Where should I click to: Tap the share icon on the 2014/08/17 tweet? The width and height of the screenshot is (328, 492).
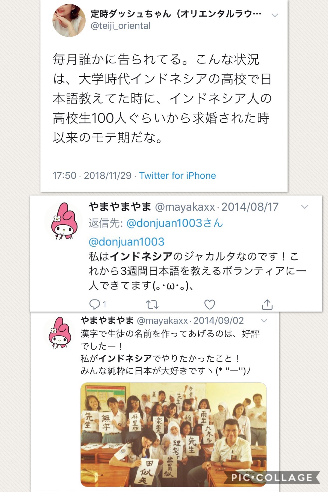coord(267,304)
